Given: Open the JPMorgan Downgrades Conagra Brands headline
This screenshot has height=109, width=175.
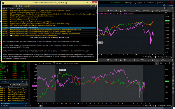Looking at the screenshot, I should [31, 12].
